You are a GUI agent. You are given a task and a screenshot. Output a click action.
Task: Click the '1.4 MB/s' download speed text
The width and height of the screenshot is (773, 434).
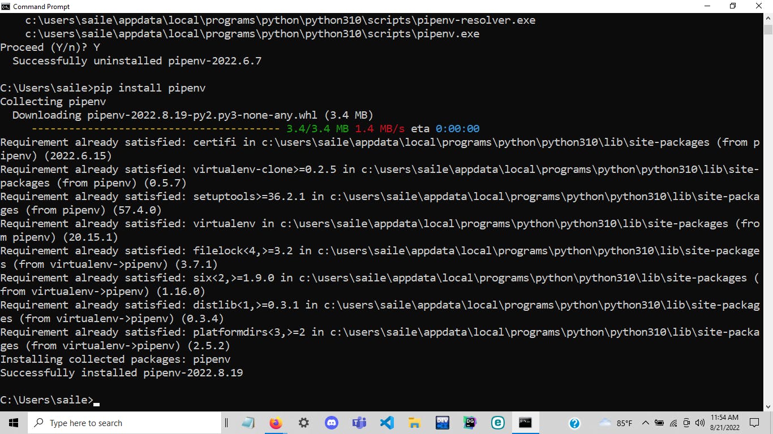380,129
